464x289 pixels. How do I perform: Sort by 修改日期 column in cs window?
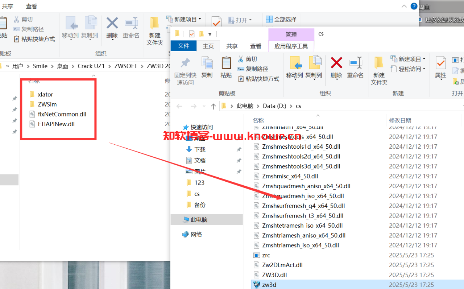400,120
